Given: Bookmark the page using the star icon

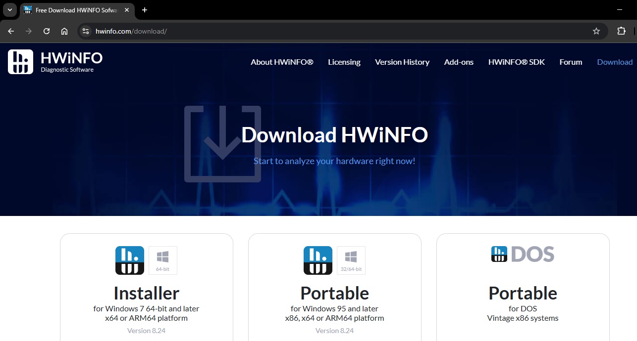Looking at the screenshot, I should point(596,31).
